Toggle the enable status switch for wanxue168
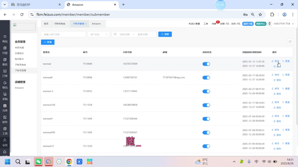 pyautogui.click(x=206, y=105)
